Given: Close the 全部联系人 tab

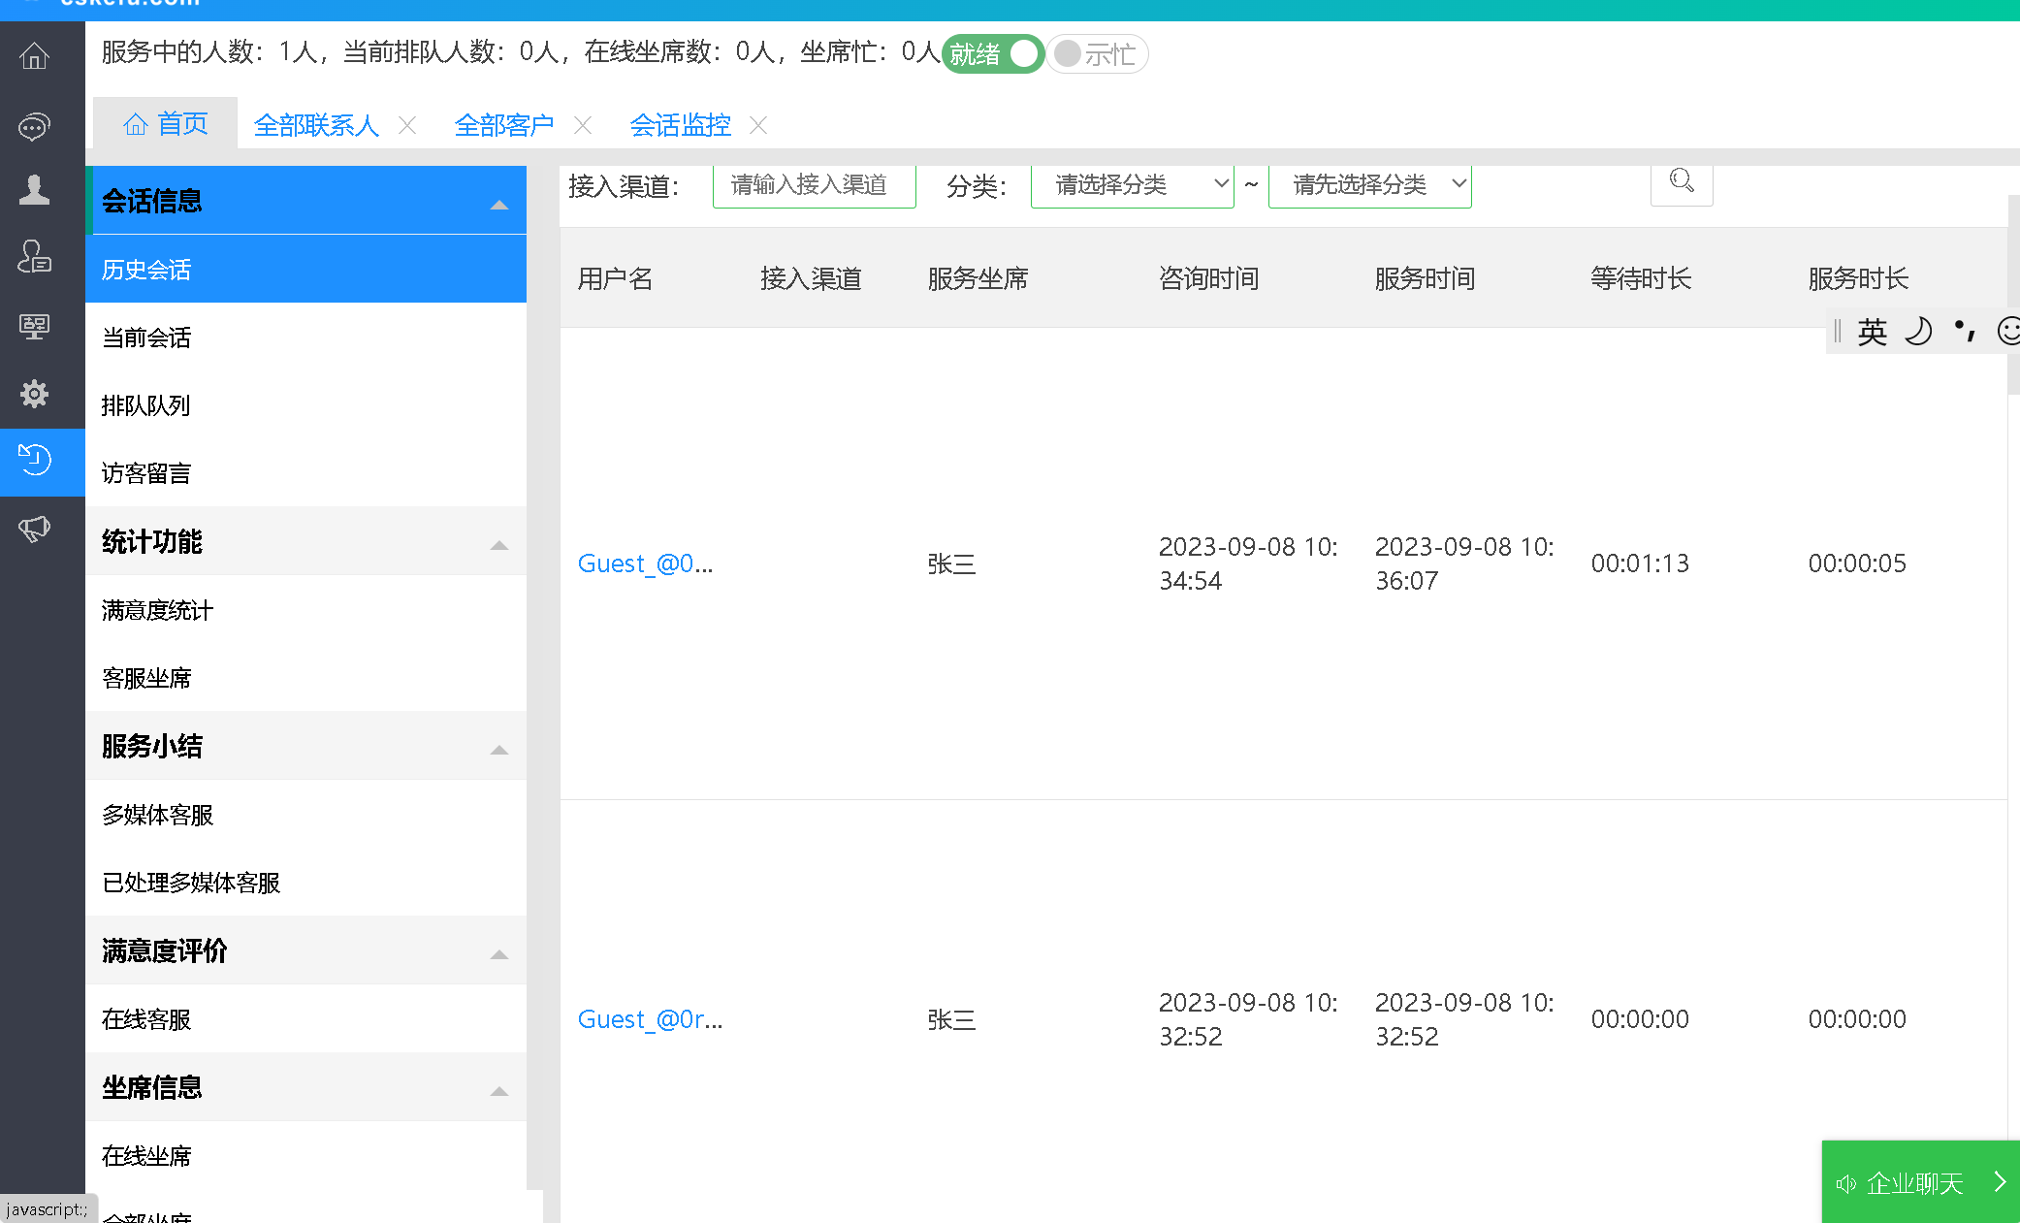Looking at the screenshot, I should (x=407, y=125).
